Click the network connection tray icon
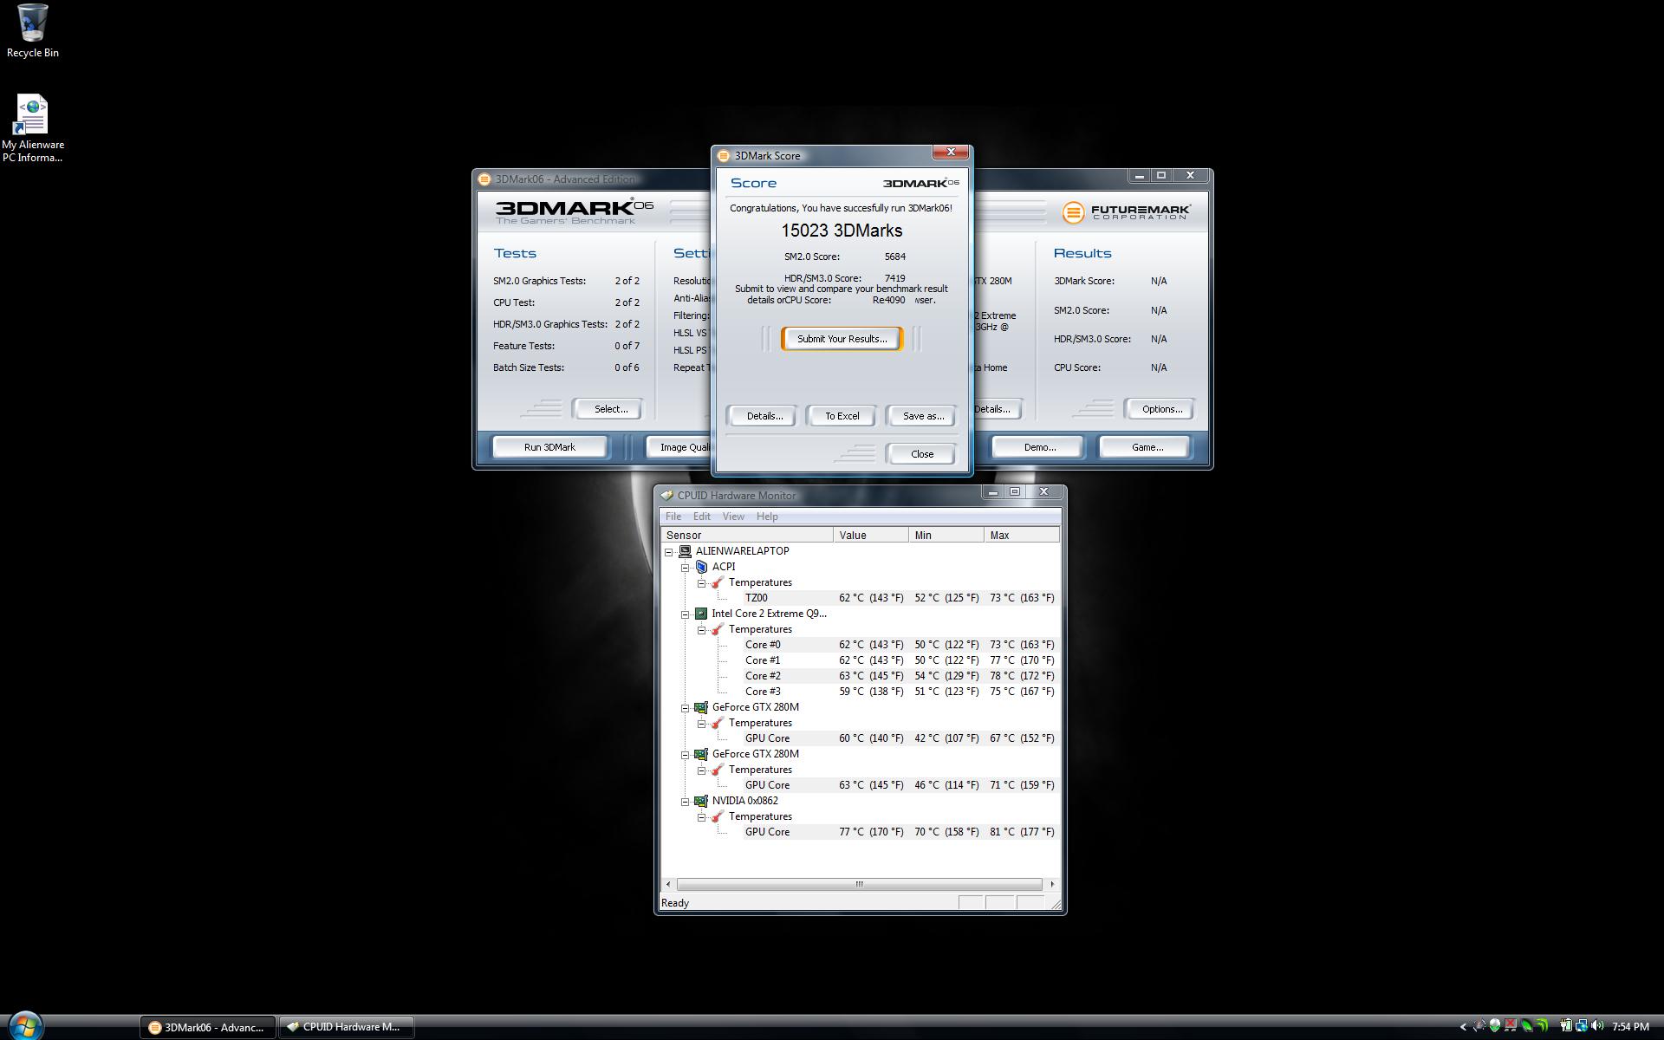This screenshot has height=1040, width=1664. coord(1582,1026)
